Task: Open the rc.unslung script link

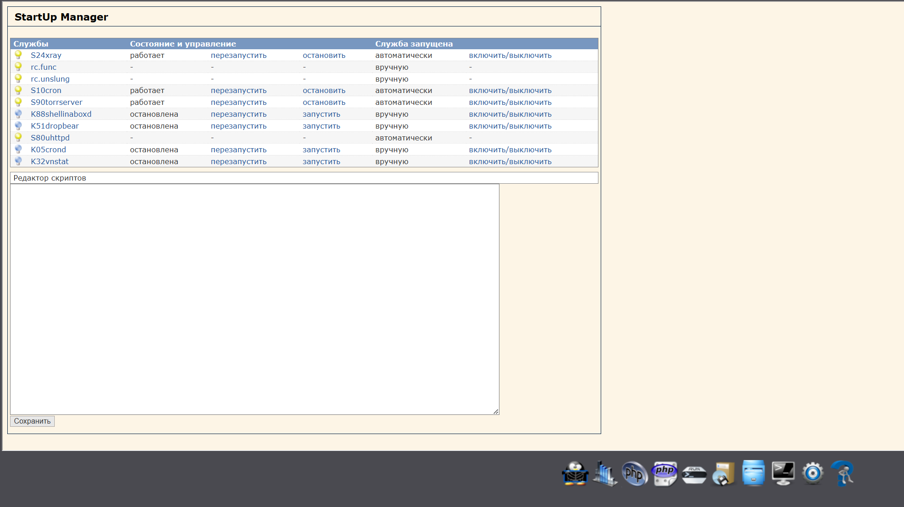Action: pyautogui.click(x=50, y=79)
